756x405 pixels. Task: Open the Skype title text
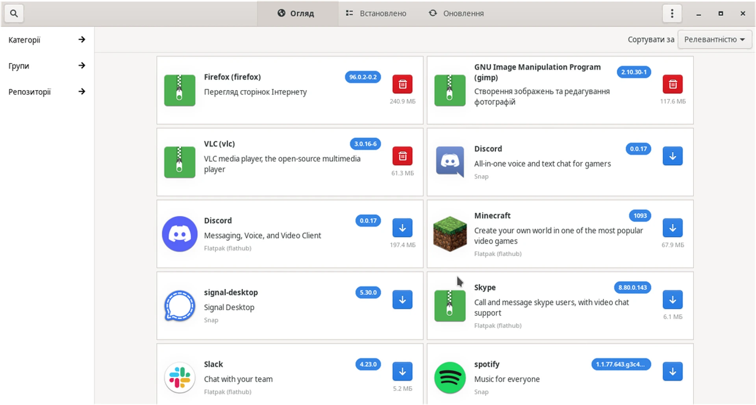click(485, 288)
